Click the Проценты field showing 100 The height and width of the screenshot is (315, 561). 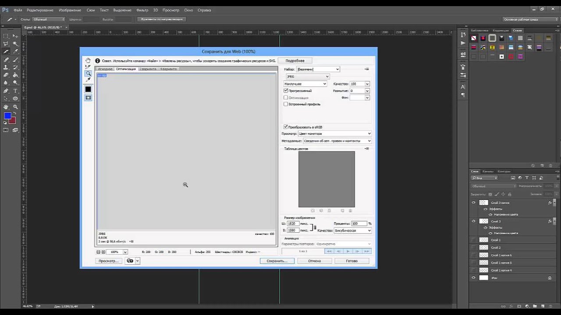(359, 224)
